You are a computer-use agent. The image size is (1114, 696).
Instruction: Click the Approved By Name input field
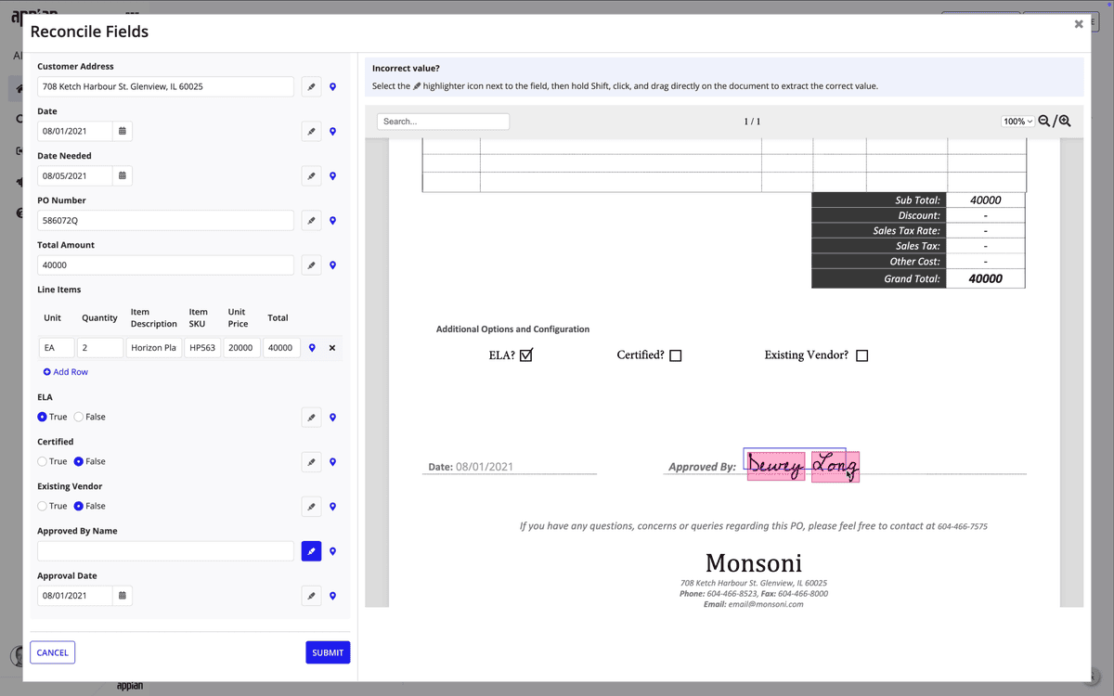pyautogui.click(x=165, y=551)
